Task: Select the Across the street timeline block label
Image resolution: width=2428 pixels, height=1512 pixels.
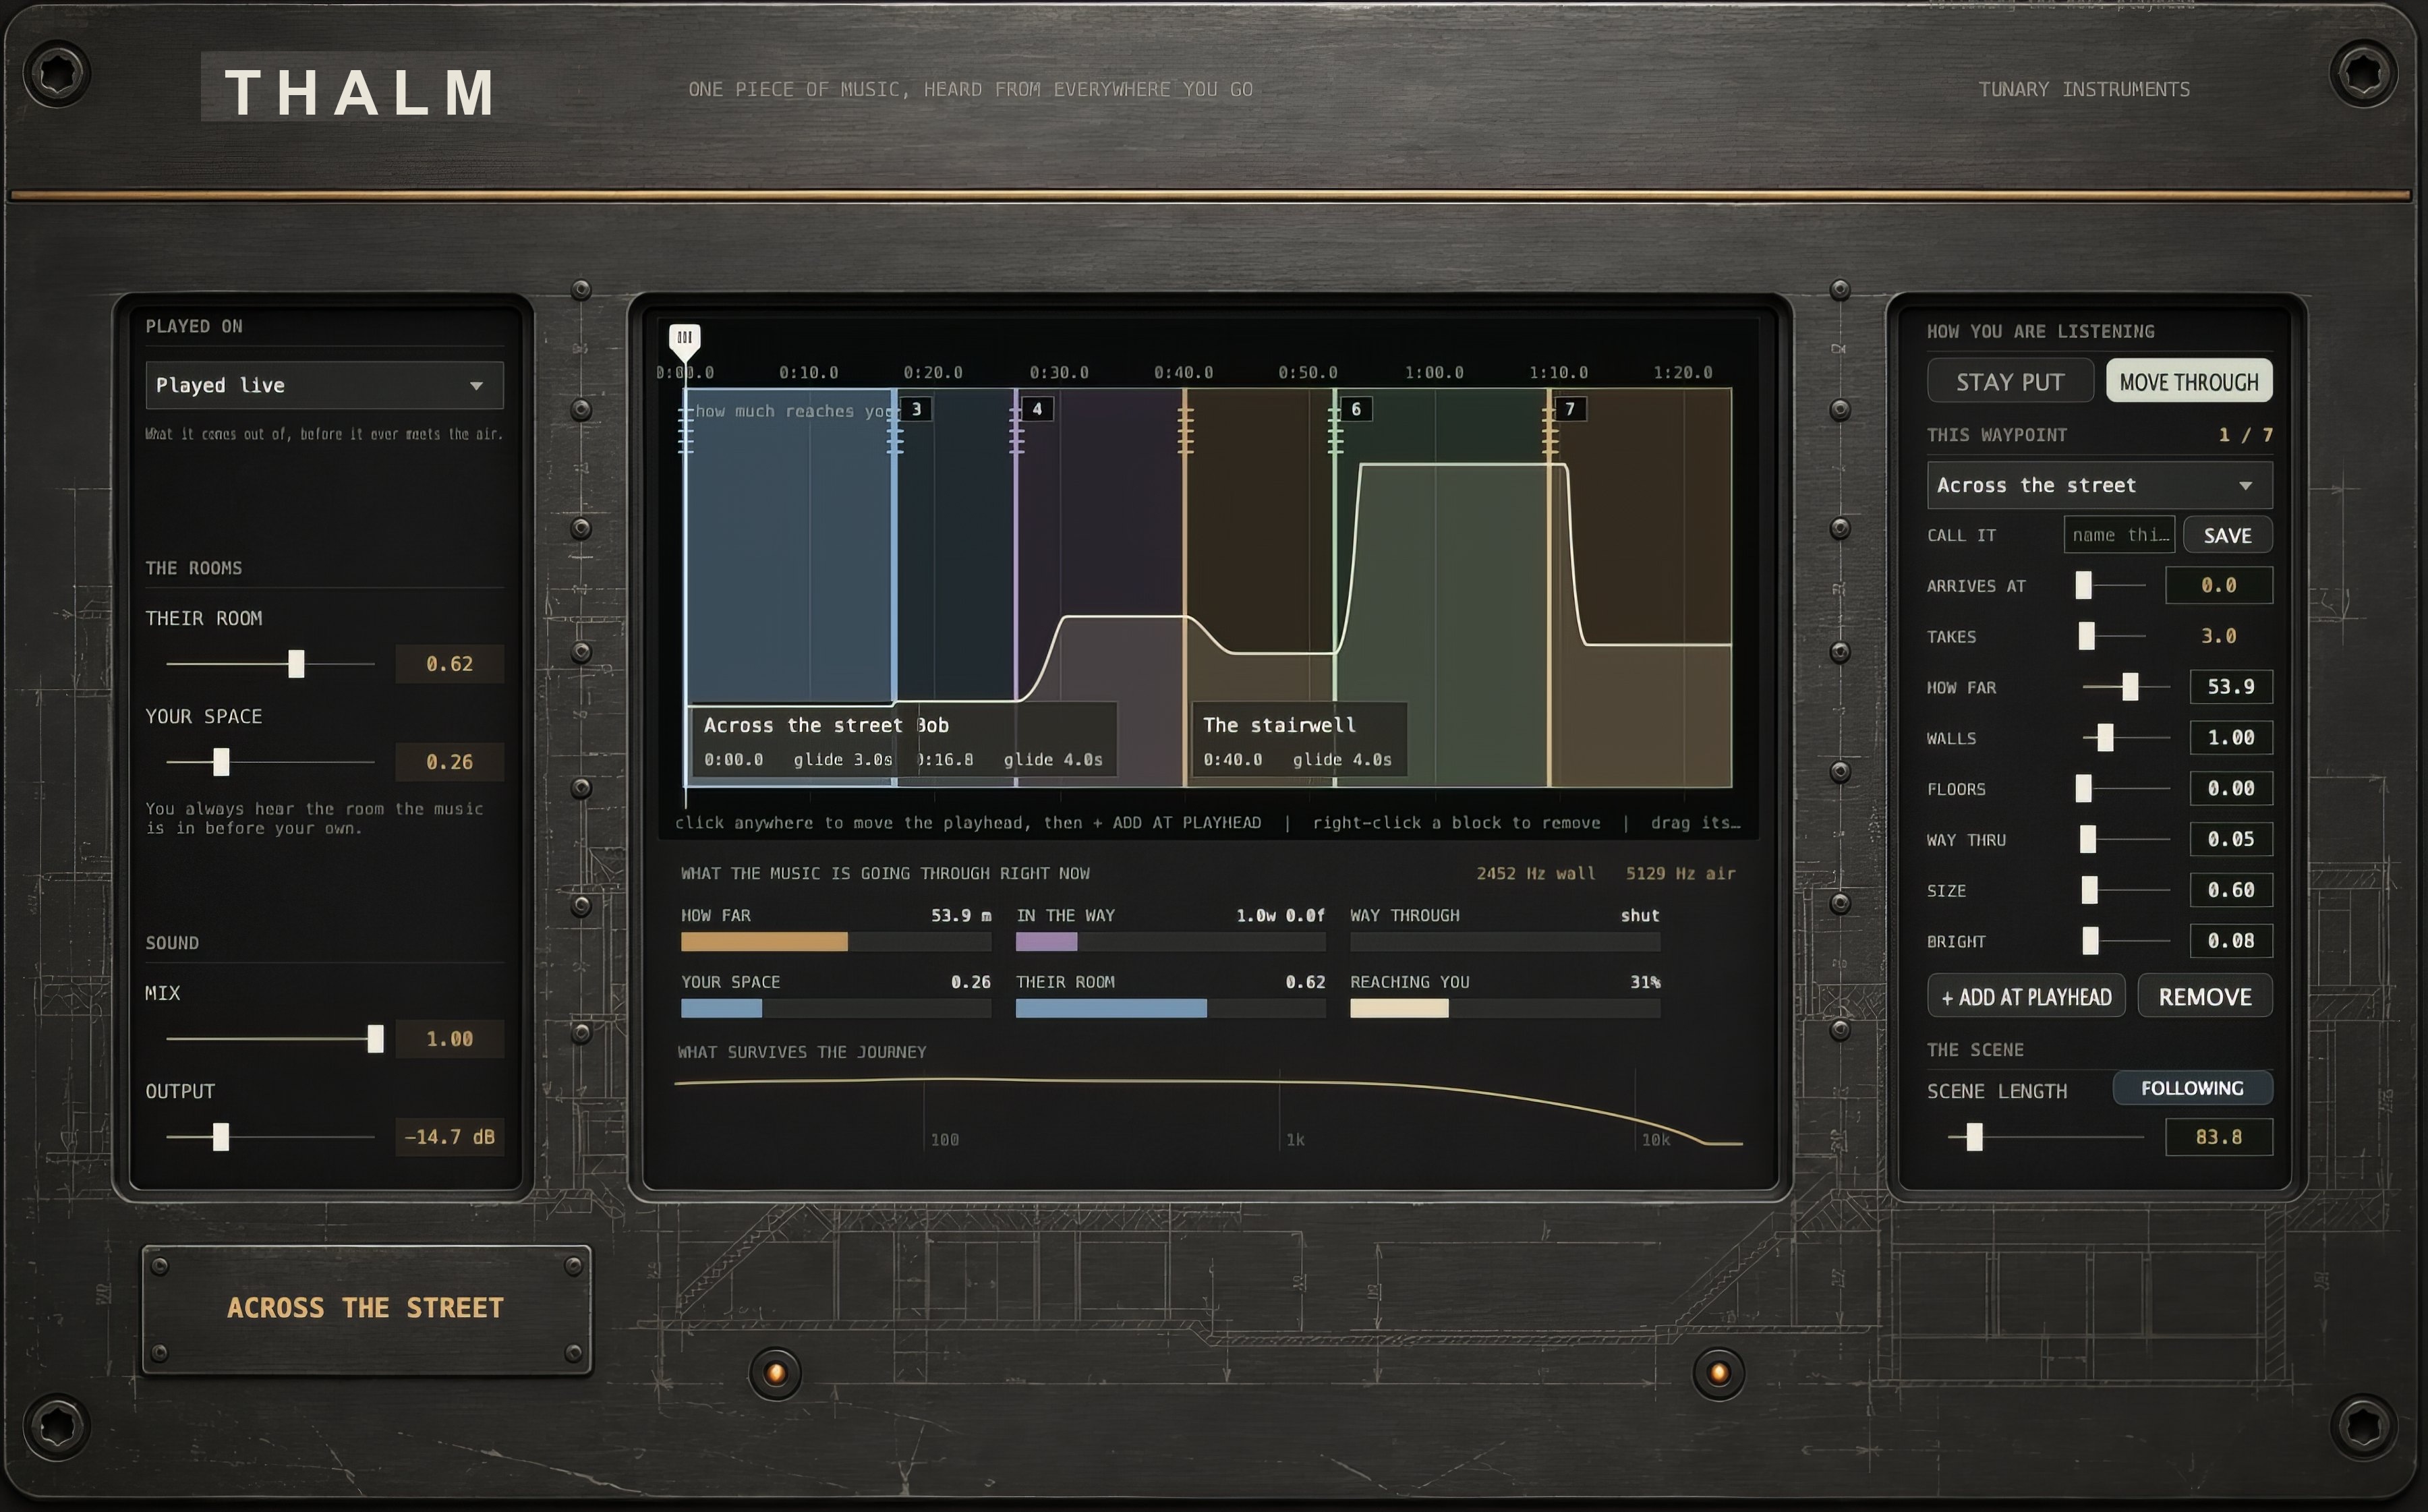Action: click(x=803, y=726)
